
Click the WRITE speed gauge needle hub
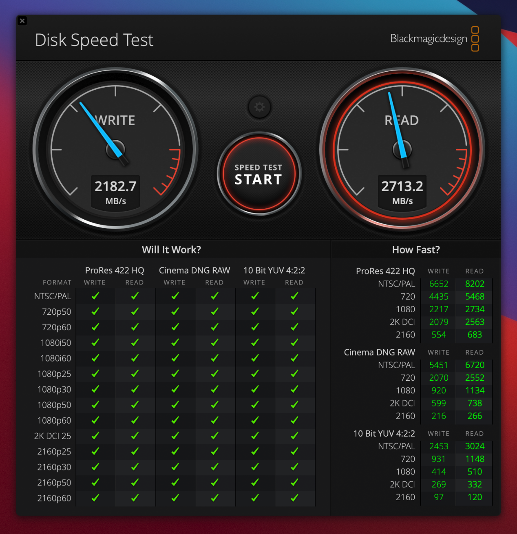coord(115,150)
